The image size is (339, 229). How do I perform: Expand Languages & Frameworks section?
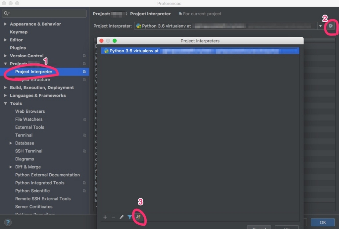[5, 95]
